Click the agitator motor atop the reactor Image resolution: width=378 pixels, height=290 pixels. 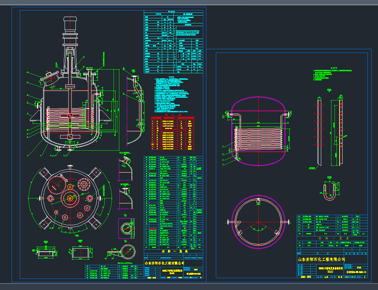click(x=70, y=25)
